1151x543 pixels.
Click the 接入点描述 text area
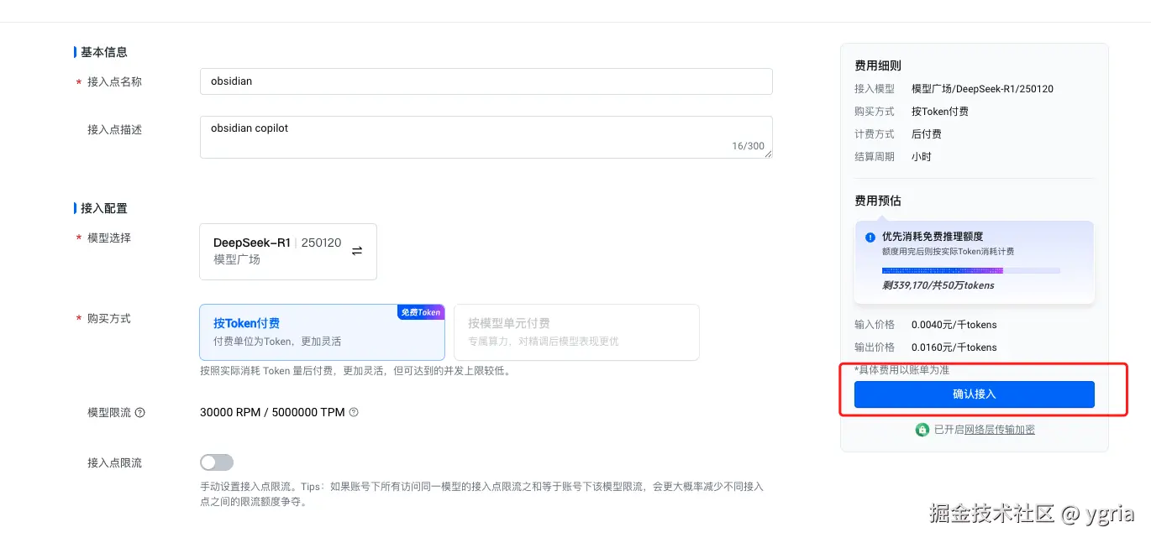tap(486, 137)
